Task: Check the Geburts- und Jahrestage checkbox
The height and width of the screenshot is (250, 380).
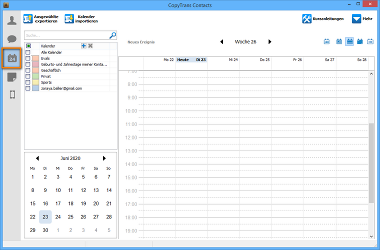Action: tap(28, 64)
